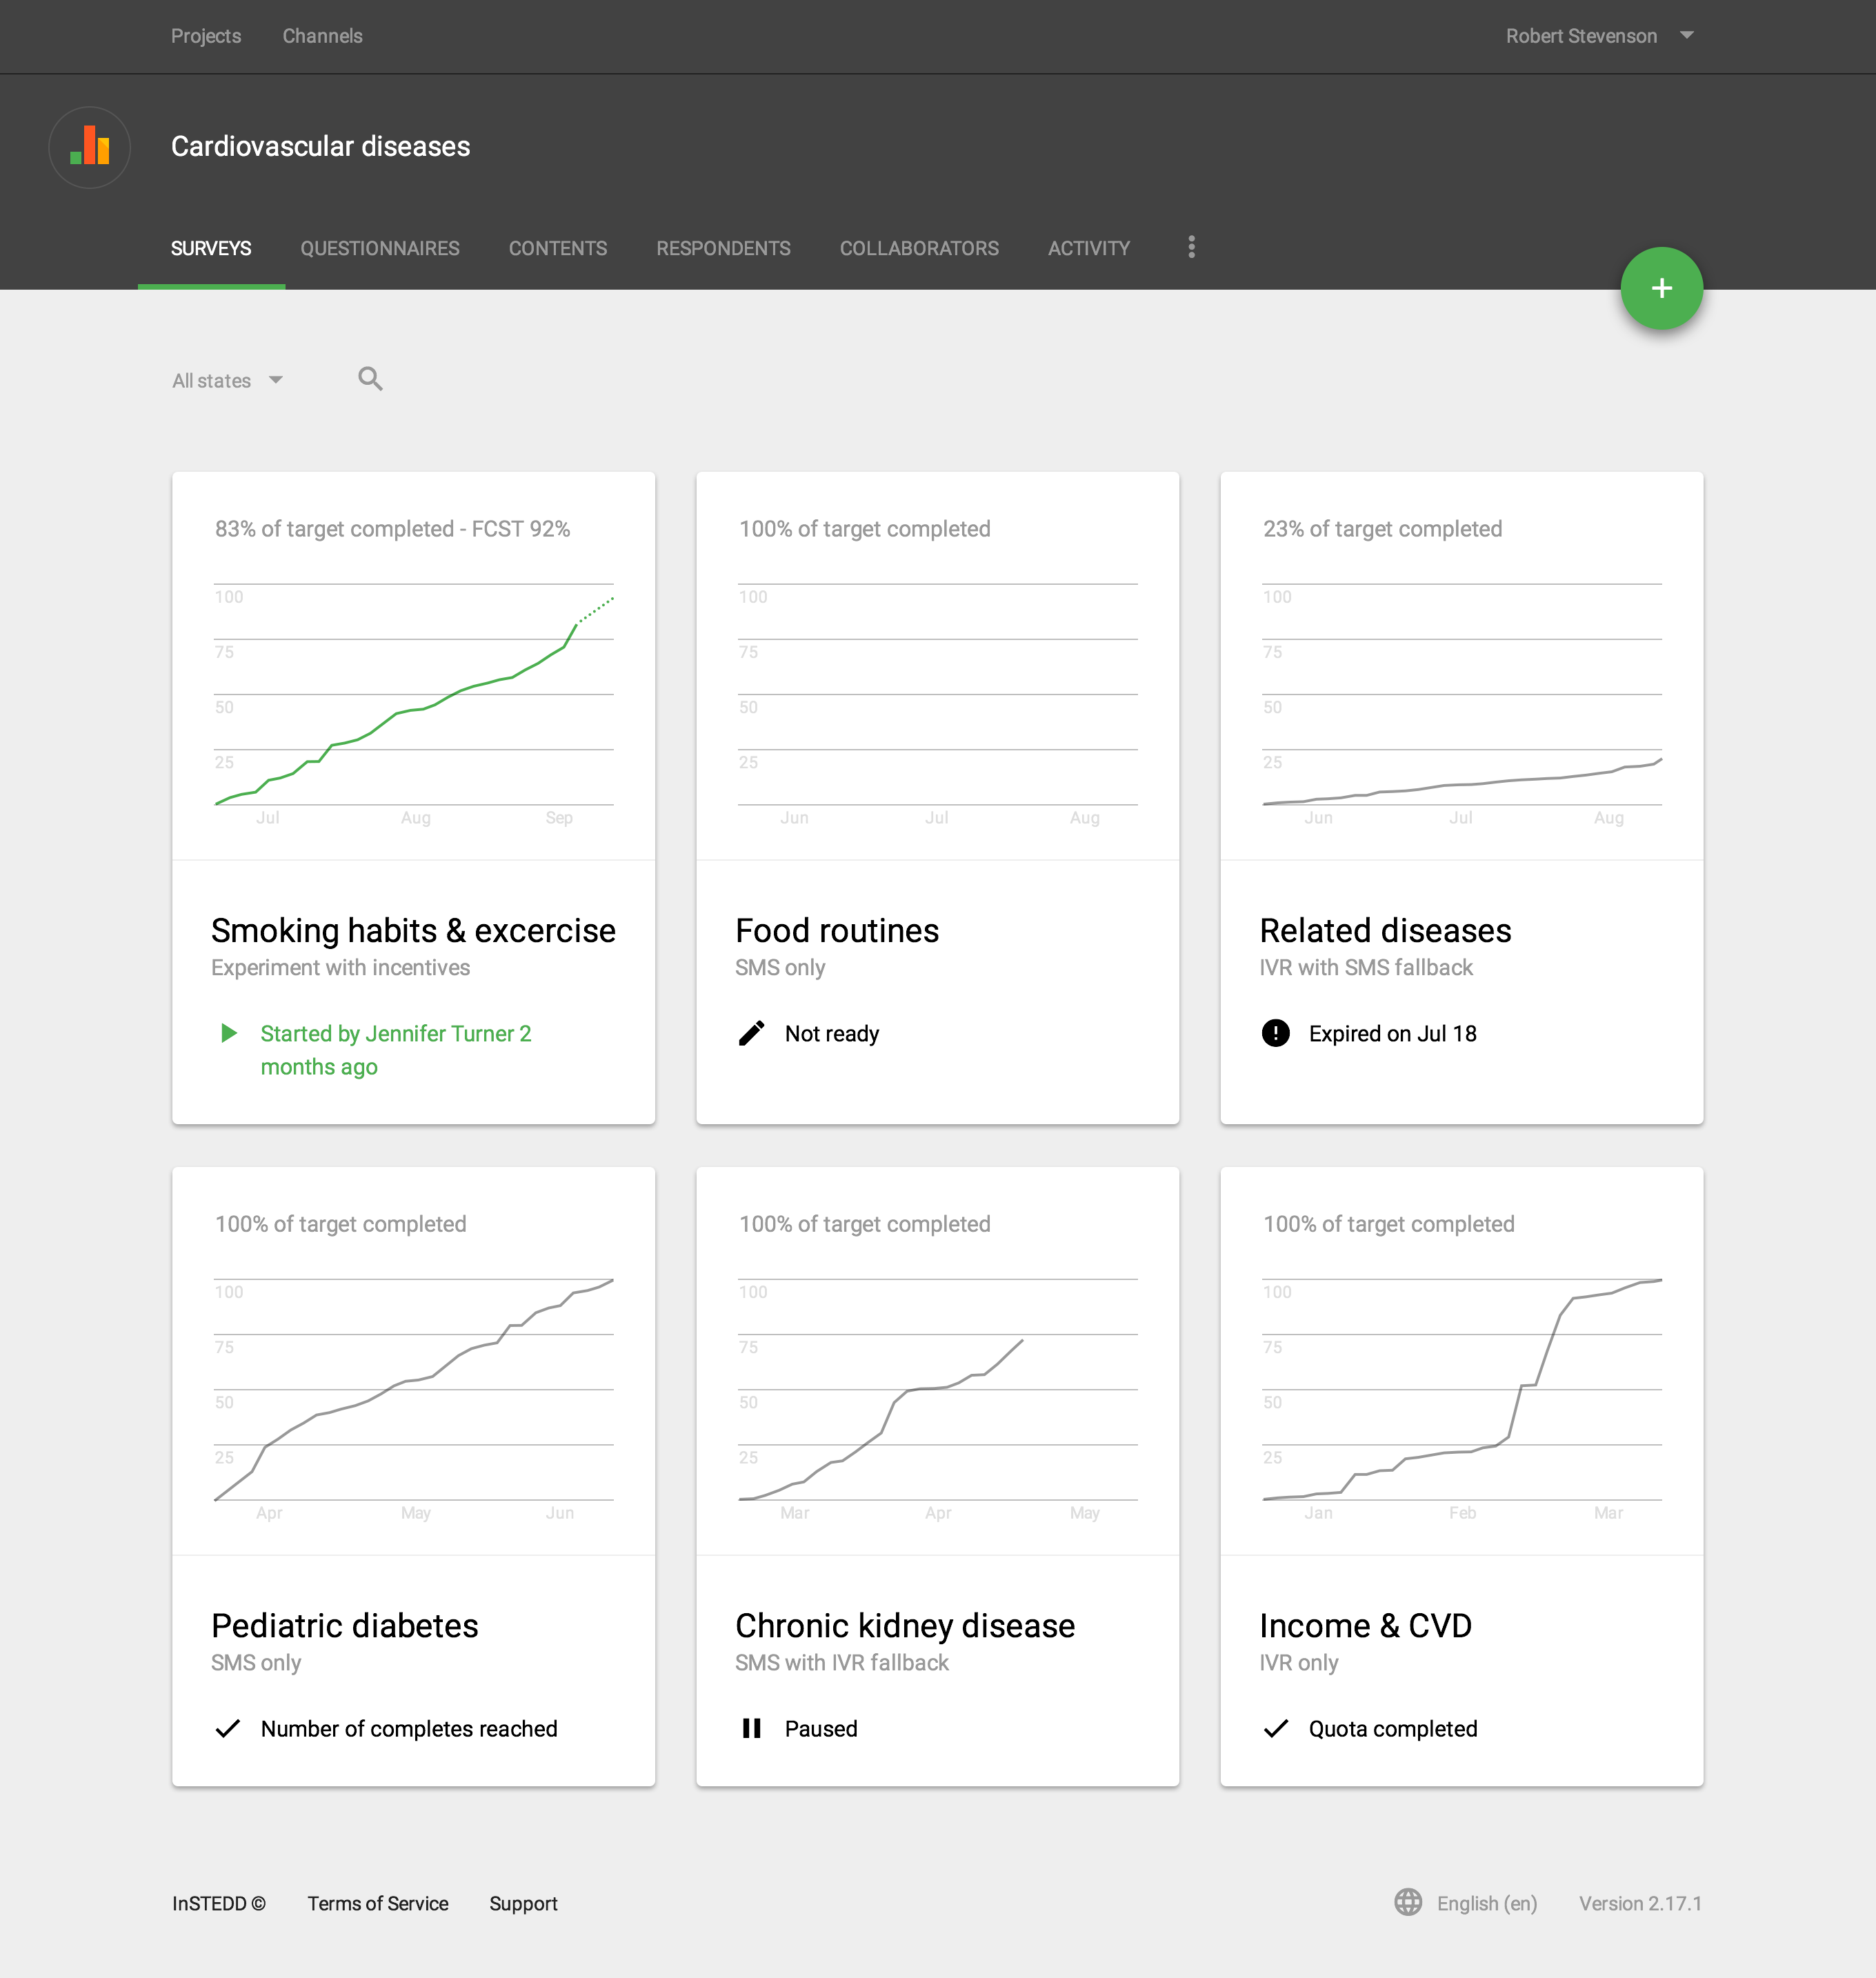Click the pause icon on Chronic kidney disease card
1876x1978 pixels.
[751, 1728]
